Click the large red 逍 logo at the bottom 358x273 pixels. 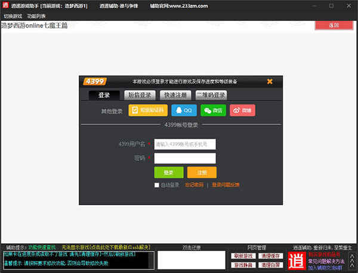coord(297,261)
